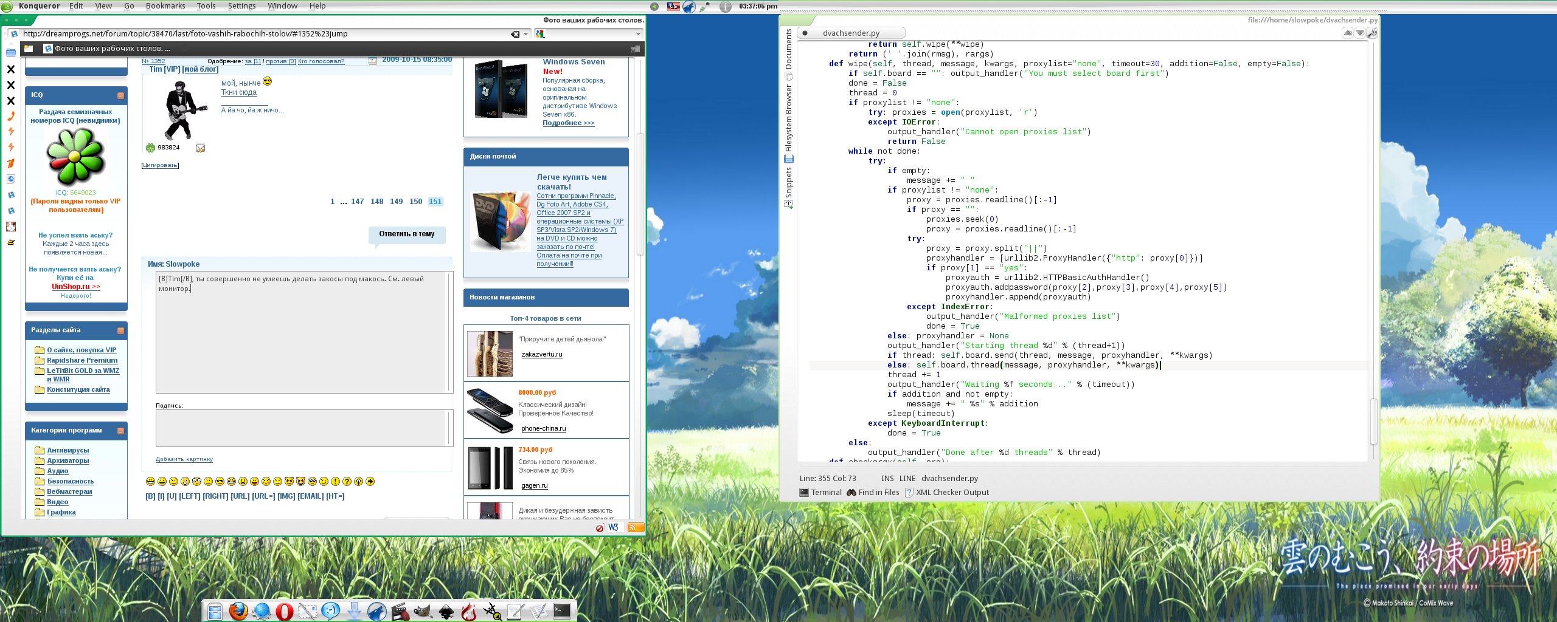1557x622 pixels.
Task: Click the orange phone bookmark in Konqueror sidebar
Action: (11, 115)
